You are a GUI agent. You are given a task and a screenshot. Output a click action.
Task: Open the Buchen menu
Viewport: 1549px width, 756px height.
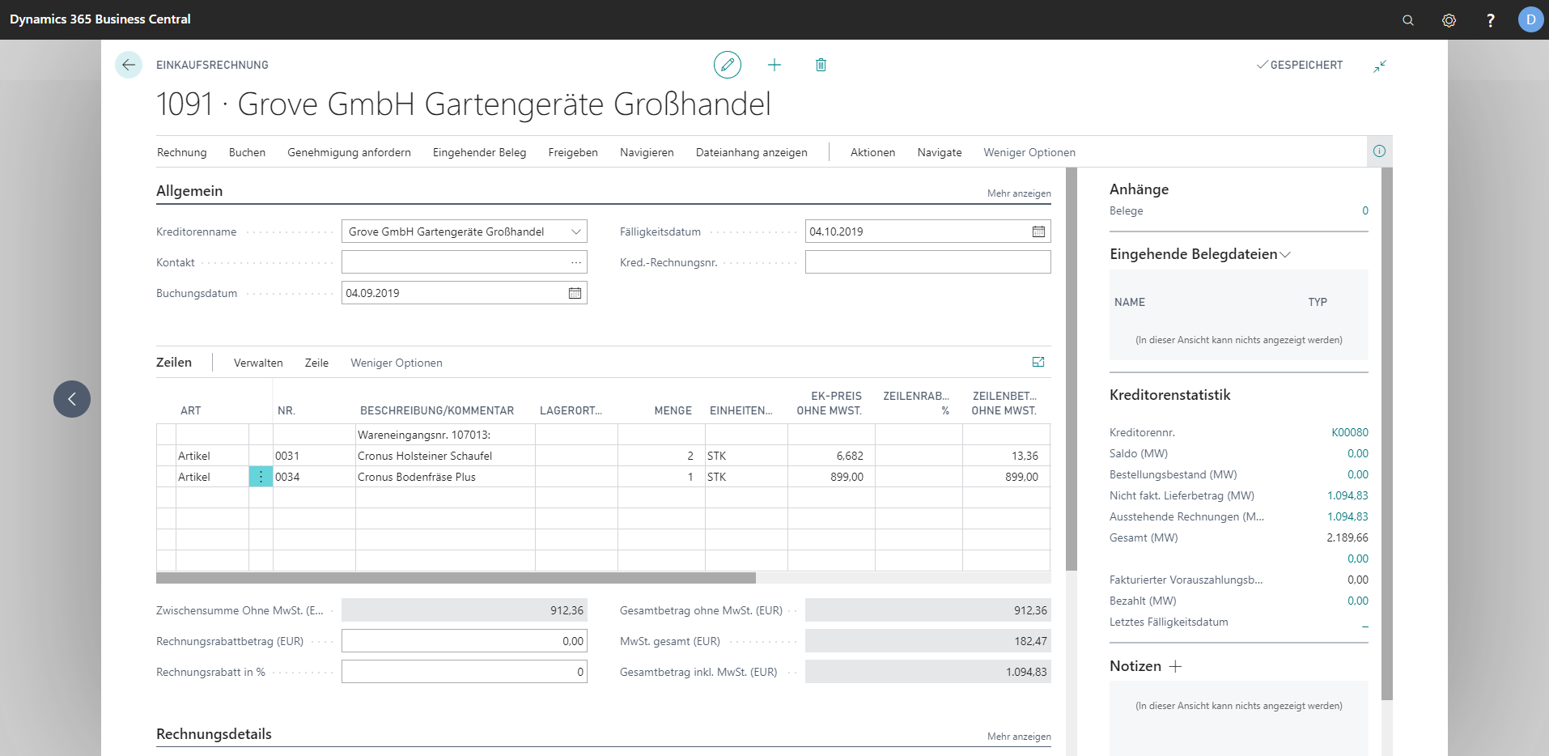[247, 152]
